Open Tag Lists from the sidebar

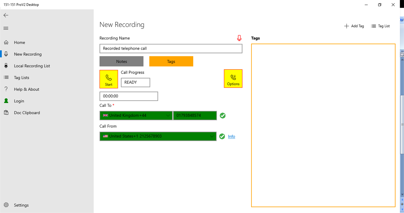22,77
